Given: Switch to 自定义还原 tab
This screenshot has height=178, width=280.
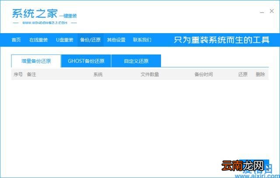Looking at the screenshot, I should coord(136,61).
